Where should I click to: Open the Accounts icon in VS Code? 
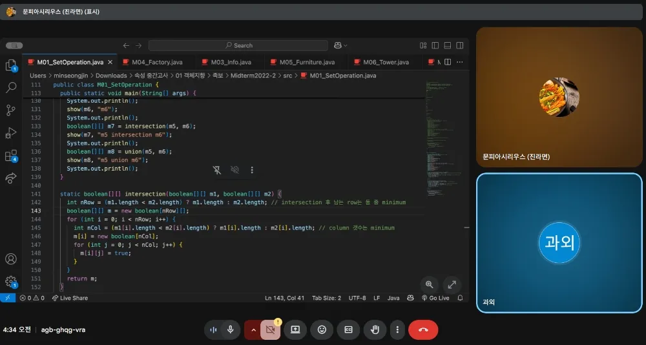click(11, 259)
